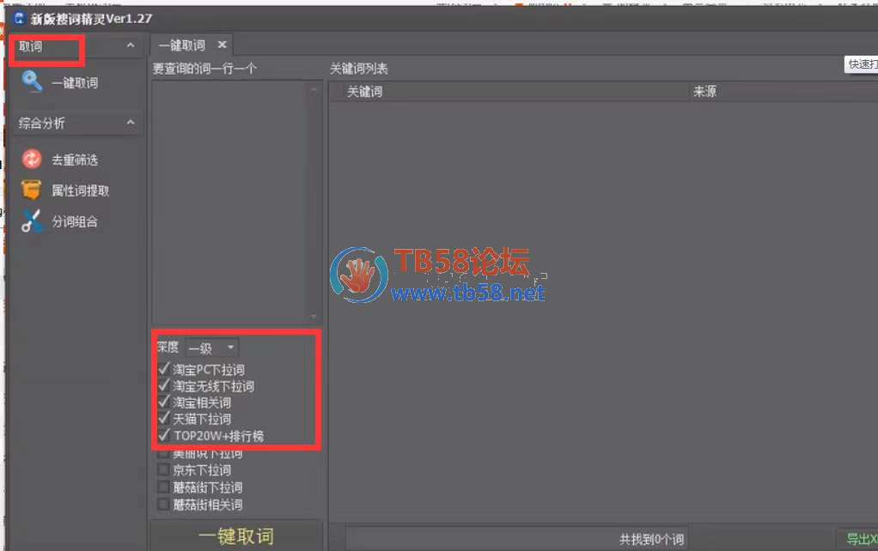Viewport: 878px width, 551px height.
Task: Open the 去重筛选 red refresh icon
Action: 32,160
